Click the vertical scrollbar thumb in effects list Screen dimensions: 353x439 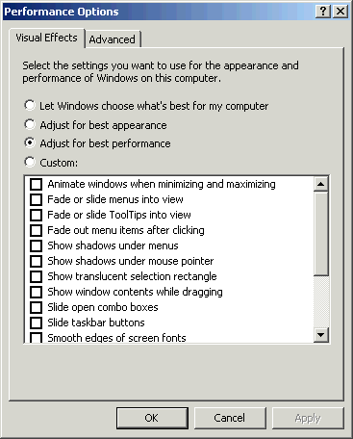320,234
